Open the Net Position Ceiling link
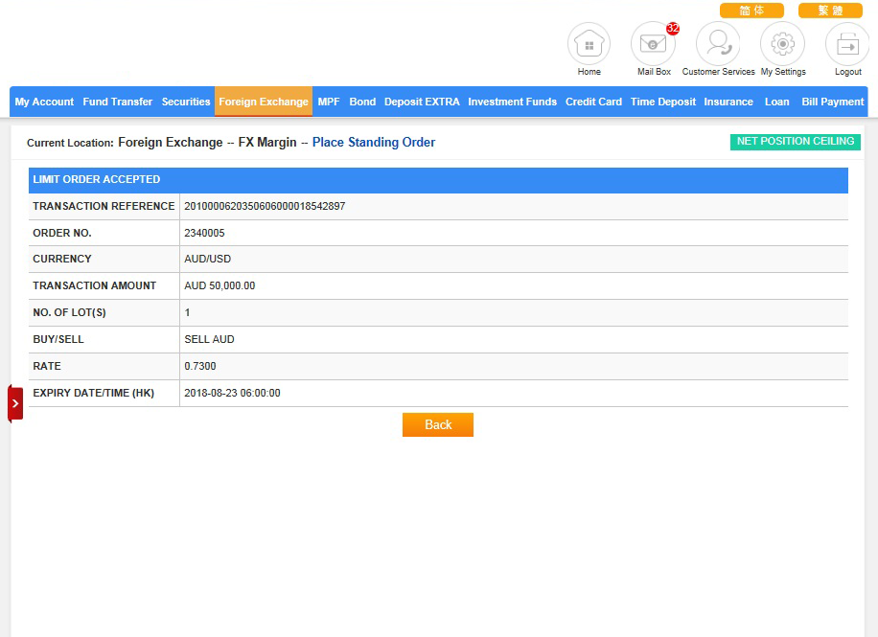 point(795,142)
